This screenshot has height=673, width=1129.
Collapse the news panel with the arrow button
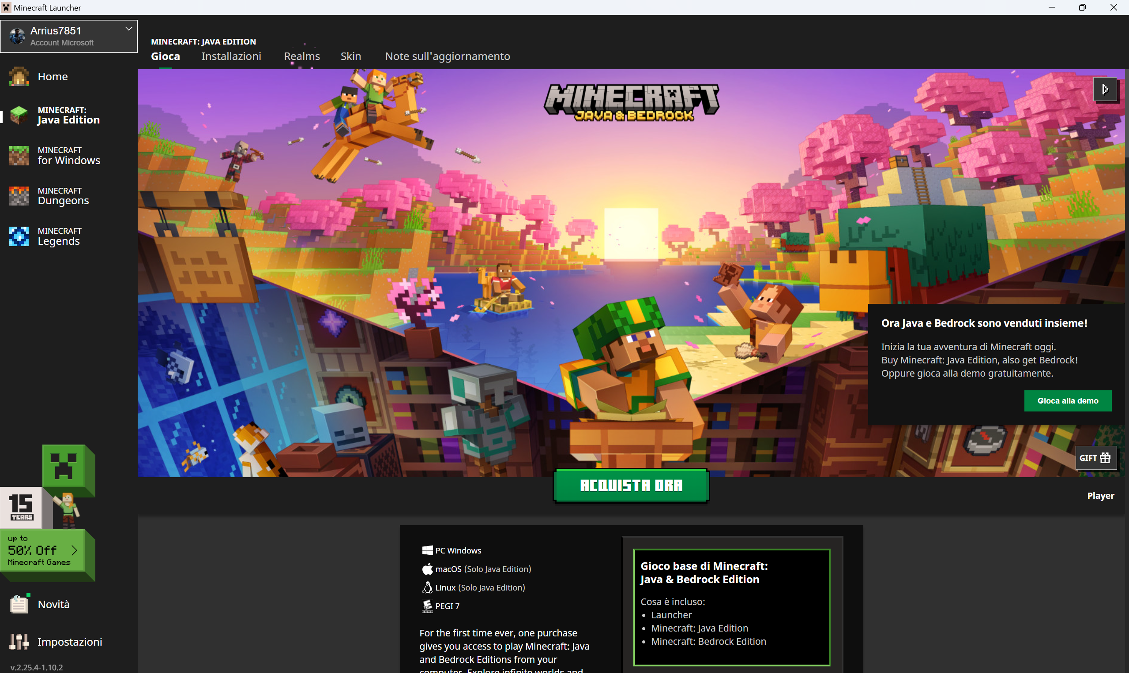1105,90
